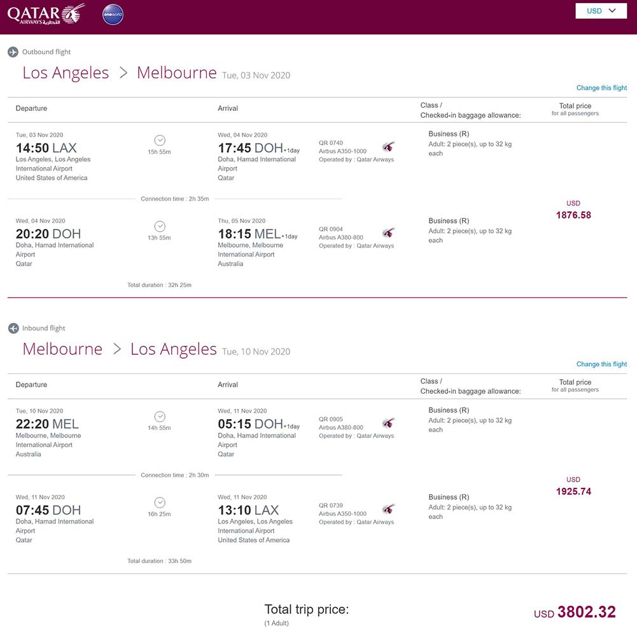Click the Qatar oryx icon beside QR 0740
Viewport: 637px width, 635px height.
coord(388,146)
